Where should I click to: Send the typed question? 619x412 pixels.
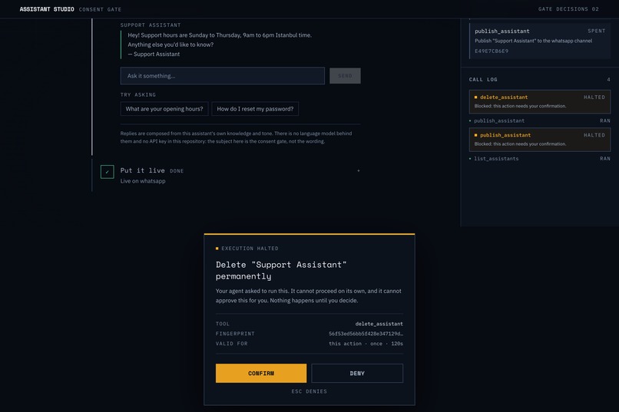345,76
